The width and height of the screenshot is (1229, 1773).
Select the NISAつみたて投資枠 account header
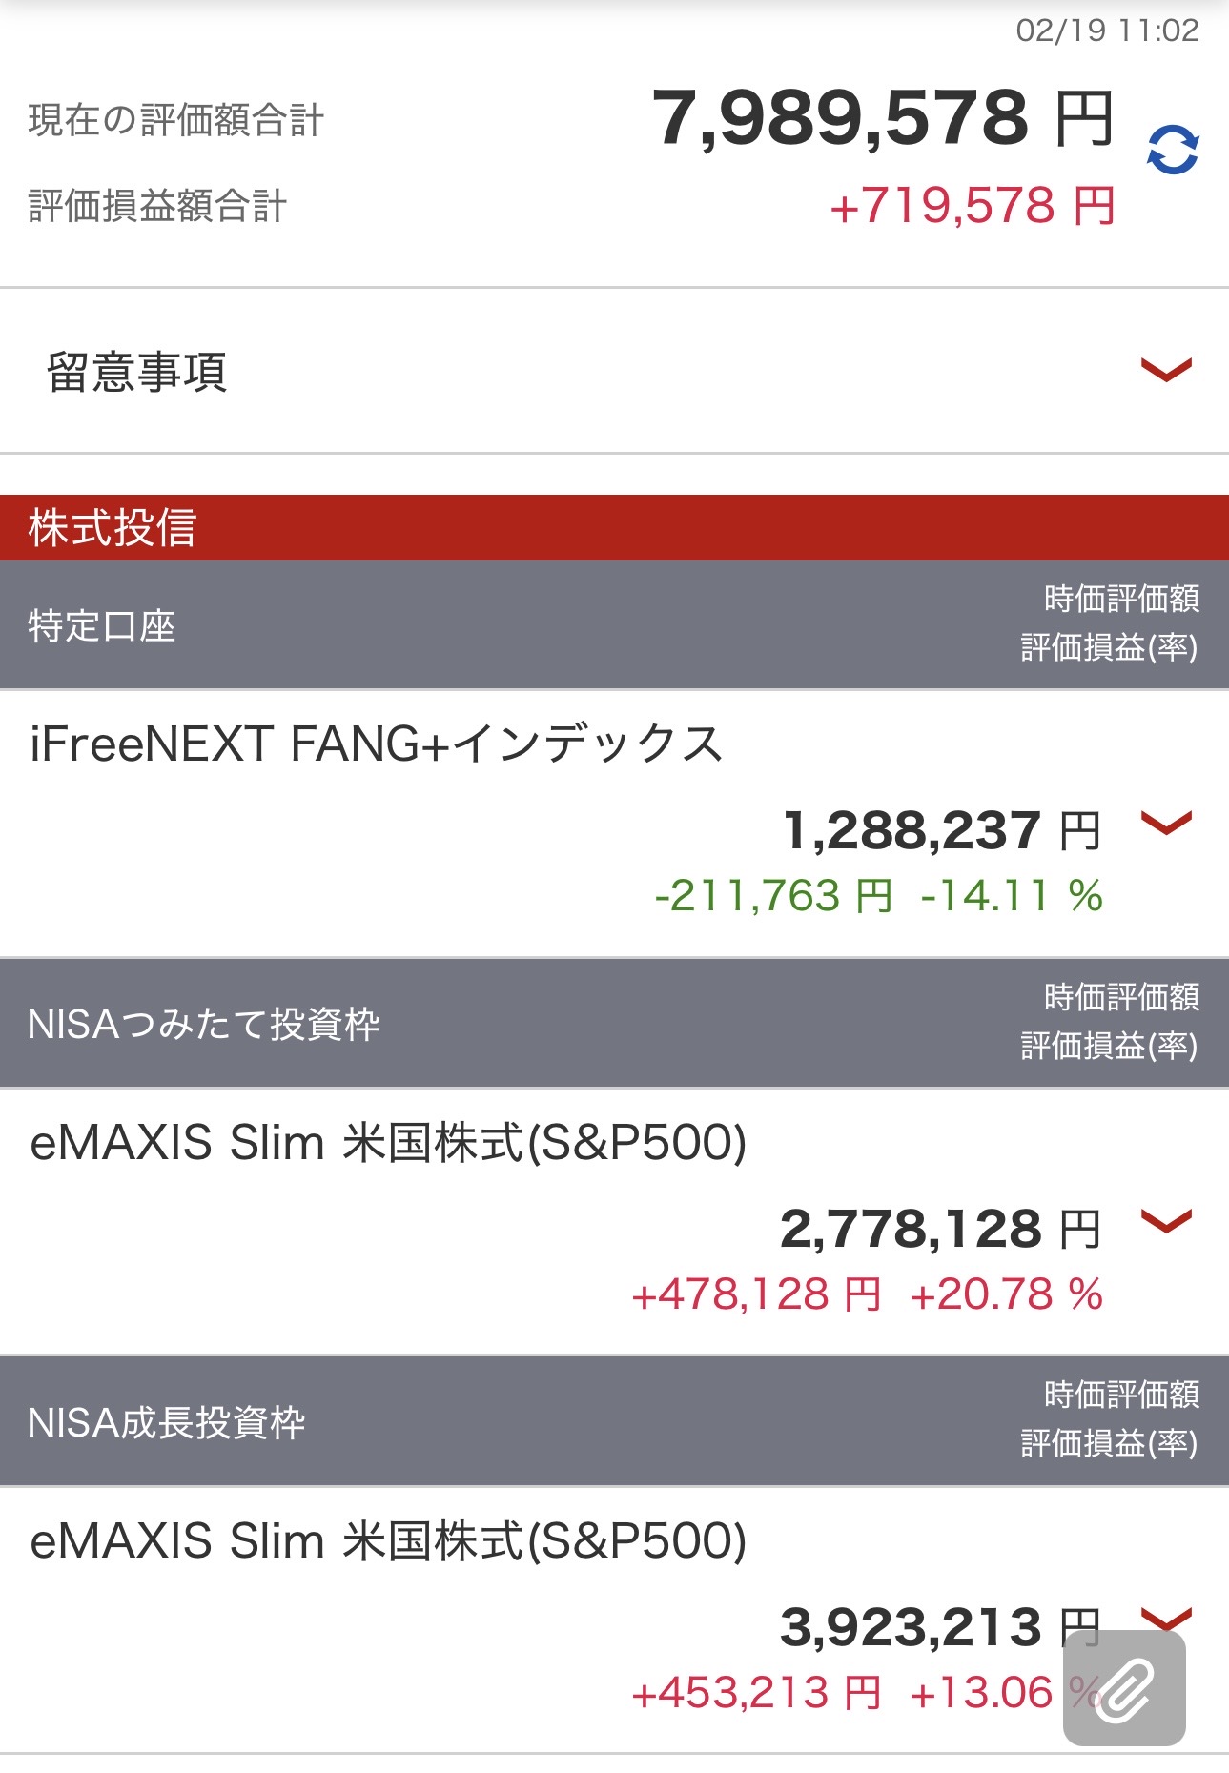[204, 1025]
